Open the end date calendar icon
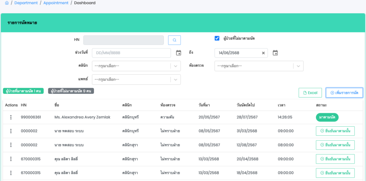This screenshot has width=366, height=181. tap(275, 53)
